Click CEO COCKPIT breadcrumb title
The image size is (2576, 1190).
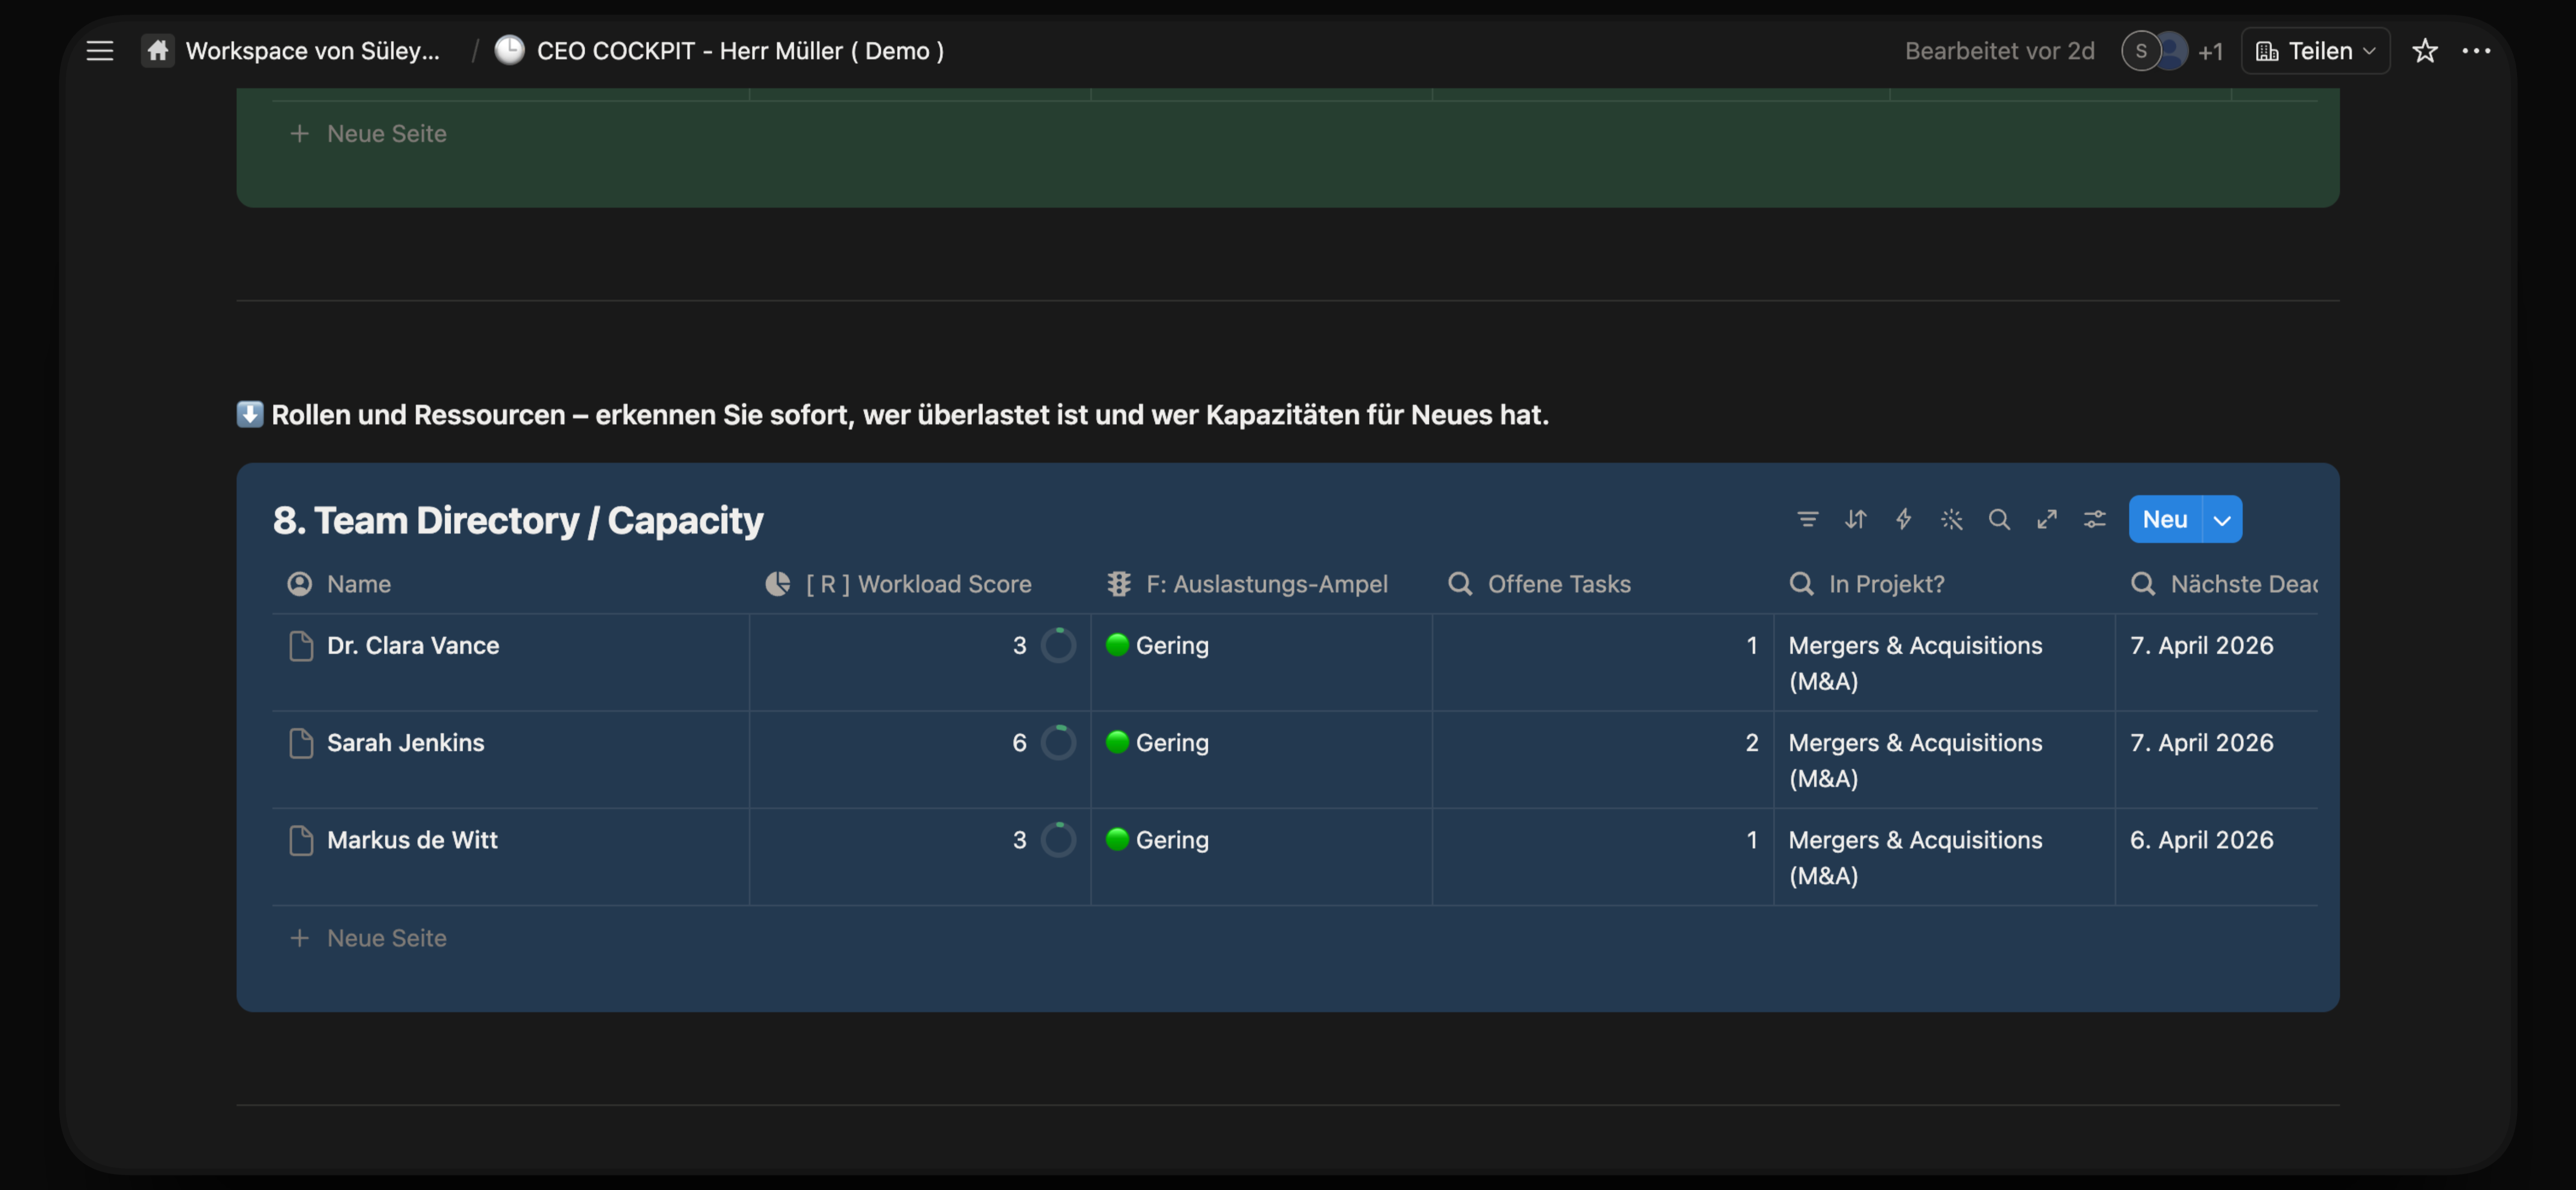click(740, 51)
